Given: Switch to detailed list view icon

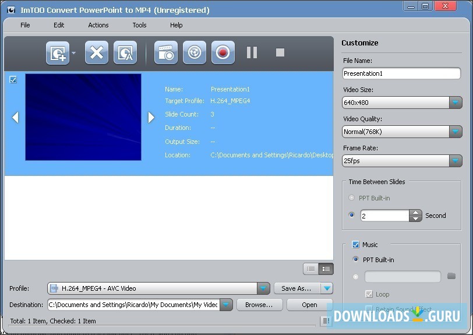Looking at the screenshot, I should coord(326,269).
